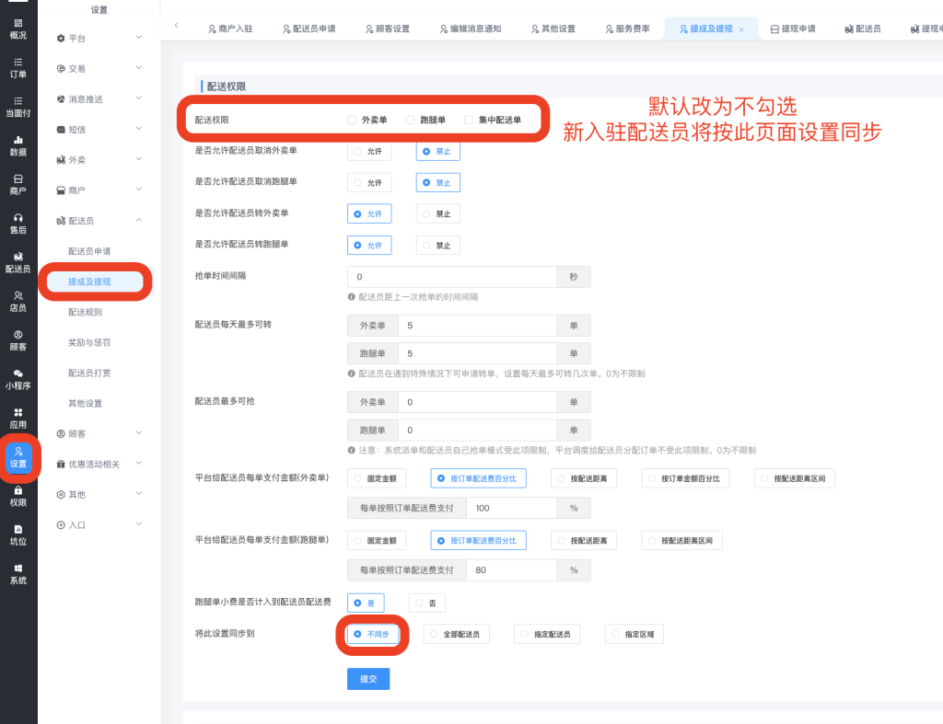Click the 提交 submit button
Screen dimensions: 943x724
pos(368,679)
